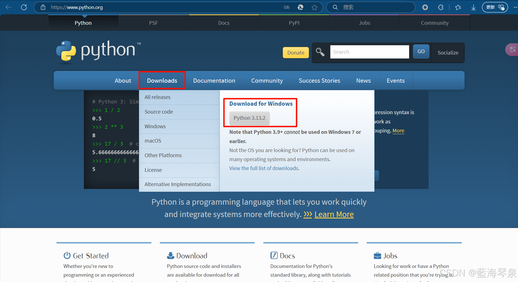Choose macOS from Downloads menu

pyautogui.click(x=179, y=141)
